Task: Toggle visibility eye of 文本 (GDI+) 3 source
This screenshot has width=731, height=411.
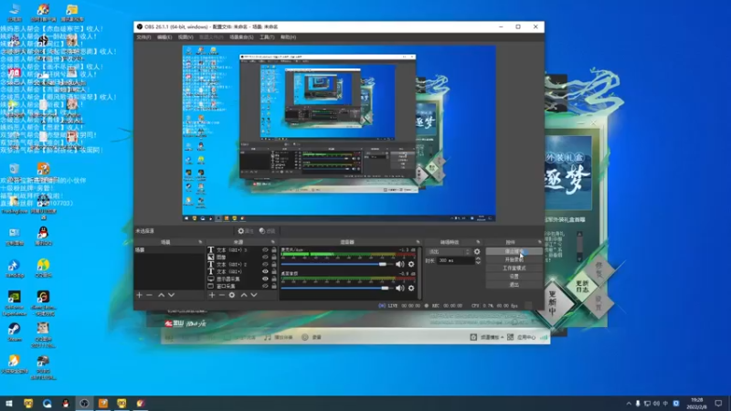Action: (x=265, y=250)
